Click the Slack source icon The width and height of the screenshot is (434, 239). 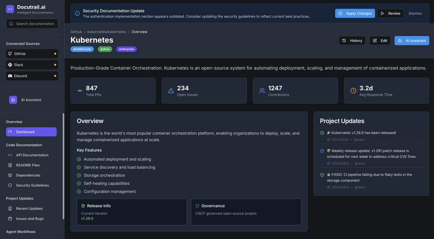point(10,65)
